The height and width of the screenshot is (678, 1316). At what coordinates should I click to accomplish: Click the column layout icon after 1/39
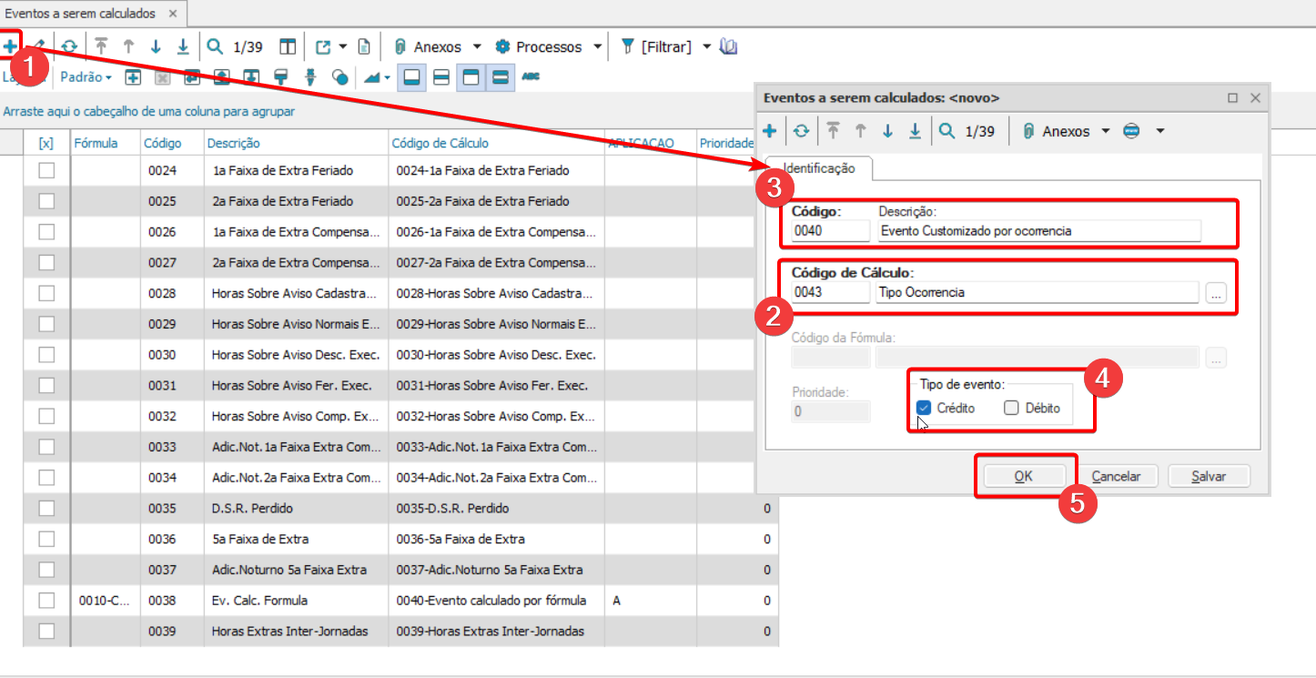tap(288, 46)
